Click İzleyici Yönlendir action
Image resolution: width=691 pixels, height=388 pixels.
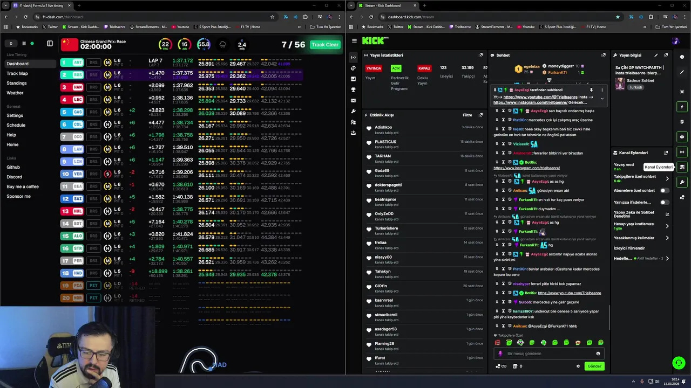(629, 248)
